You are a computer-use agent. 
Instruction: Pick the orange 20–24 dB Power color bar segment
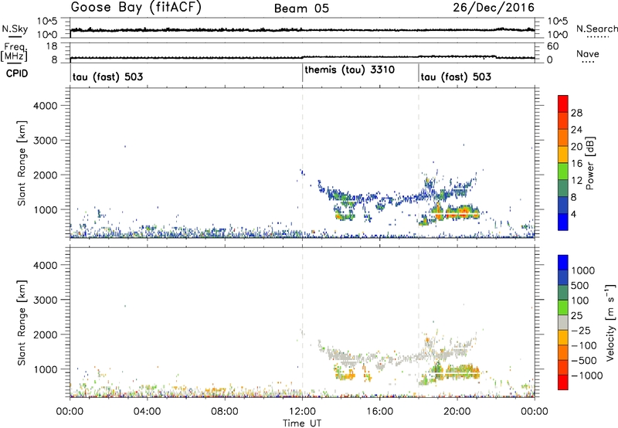coord(563,138)
